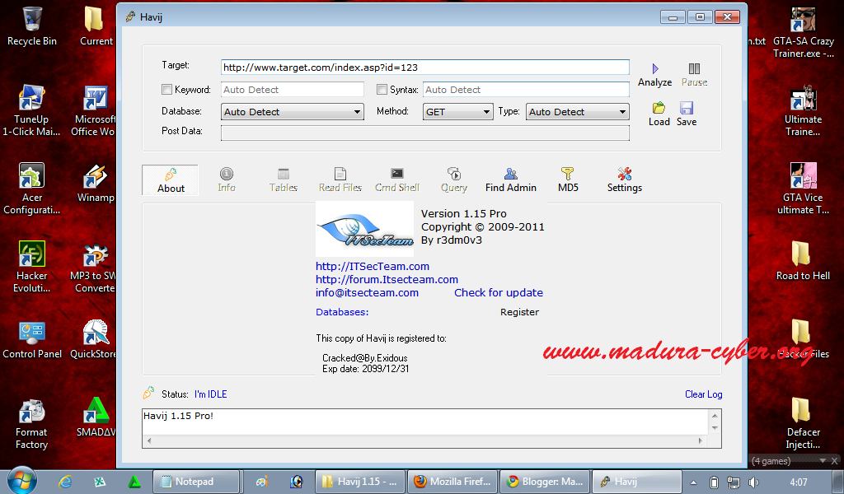Open the Windows Start button
The width and height of the screenshot is (844, 494).
click(21, 481)
